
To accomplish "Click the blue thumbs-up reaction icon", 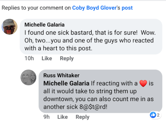I will click(x=153, y=115).
